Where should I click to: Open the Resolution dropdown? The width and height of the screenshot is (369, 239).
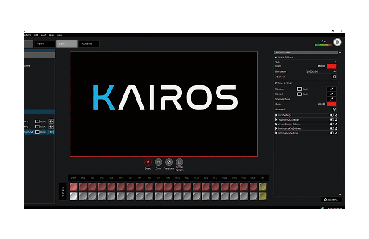click(x=334, y=71)
